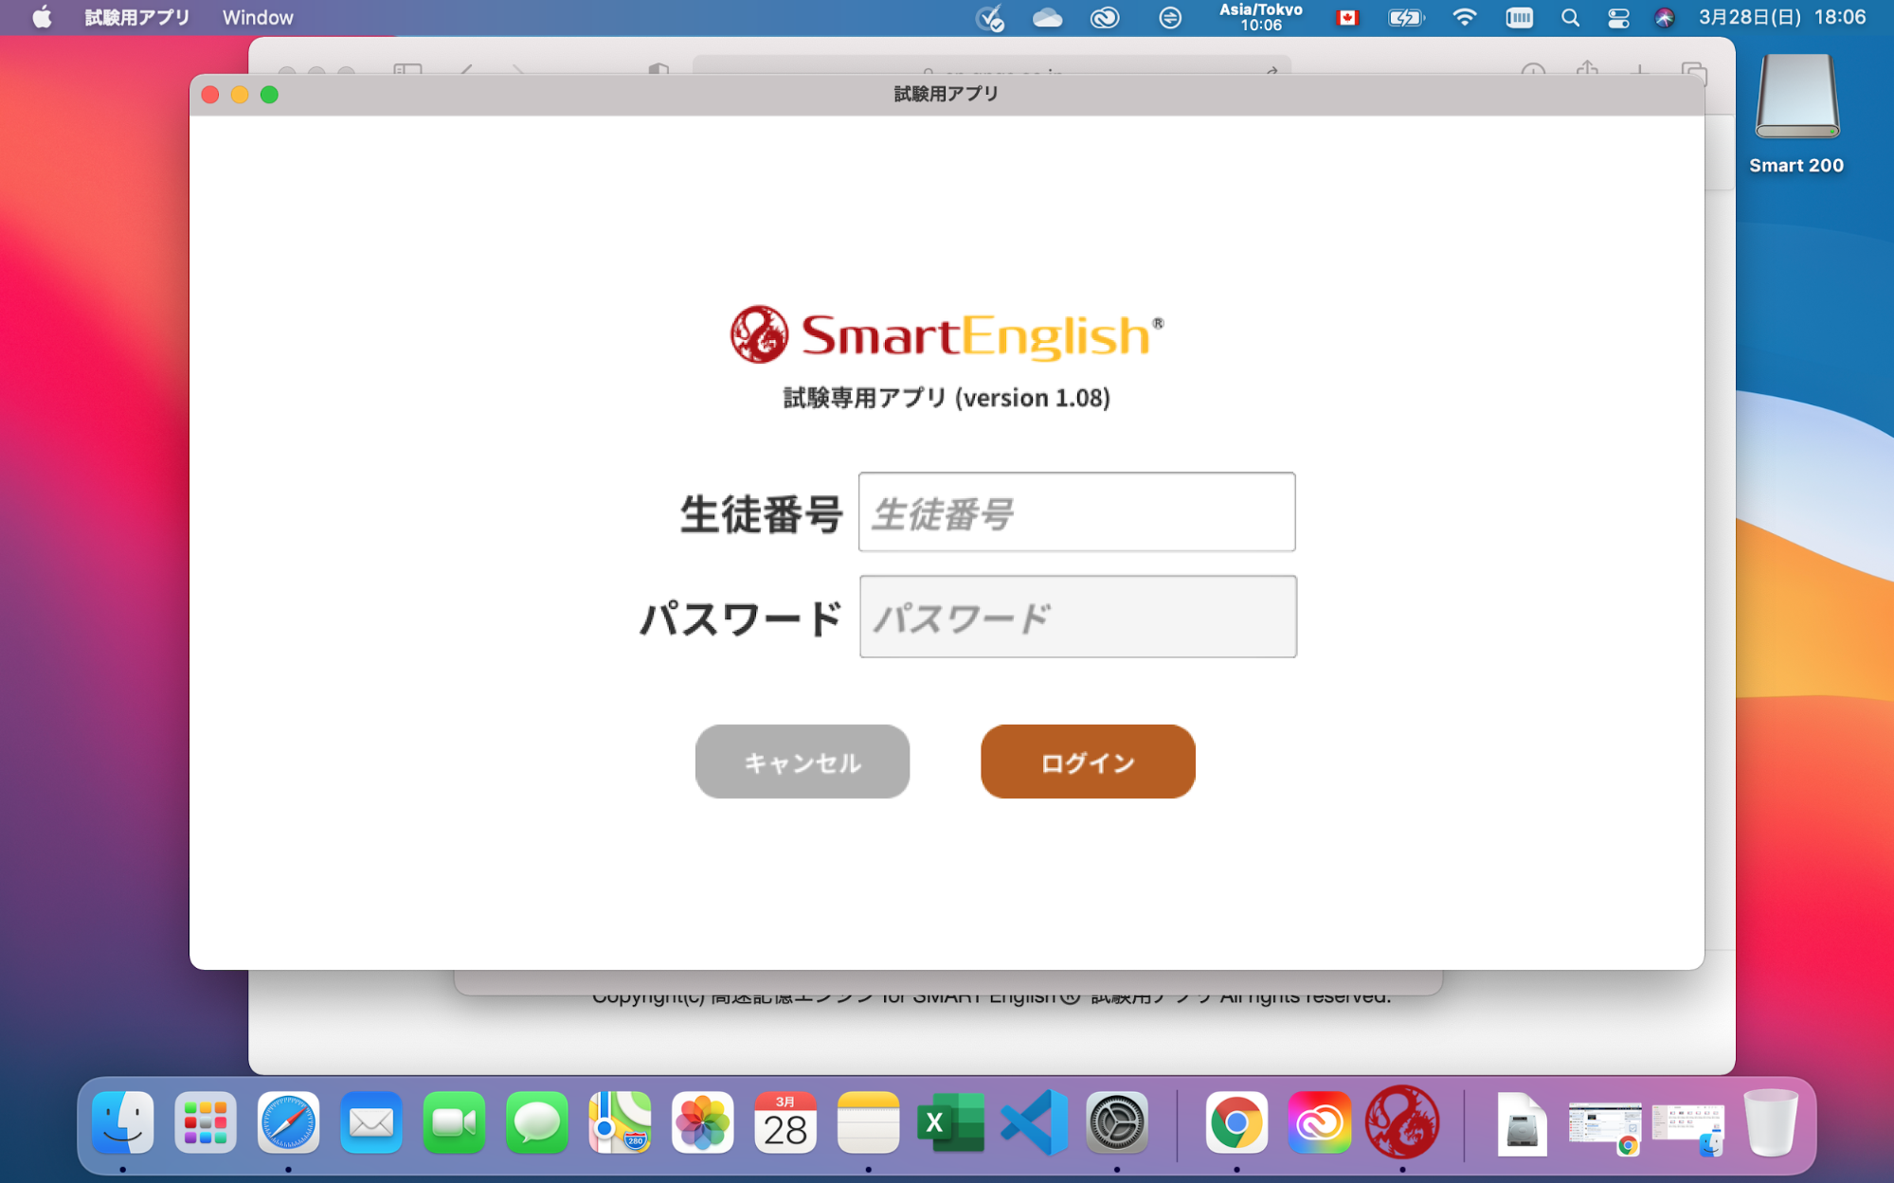The height and width of the screenshot is (1183, 1894).
Task: Open System Preferences from the Dock
Action: (1117, 1122)
